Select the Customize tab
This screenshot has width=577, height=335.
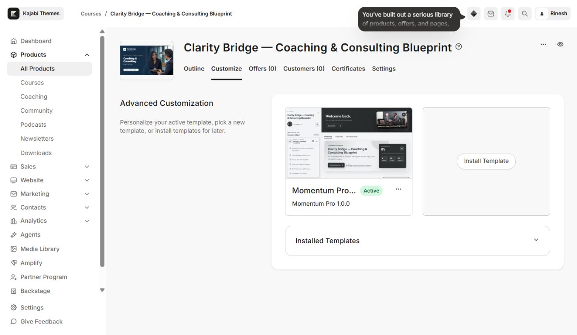tap(227, 69)
